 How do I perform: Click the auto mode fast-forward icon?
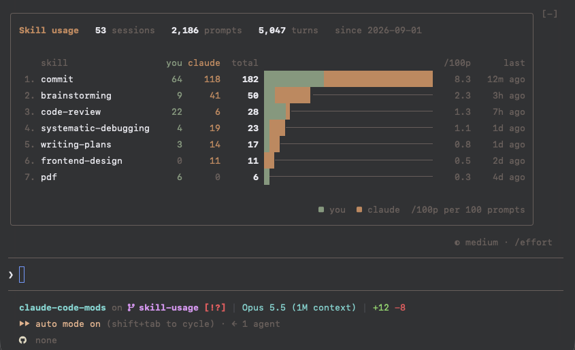pyautogui.click(x=24, y=323)
